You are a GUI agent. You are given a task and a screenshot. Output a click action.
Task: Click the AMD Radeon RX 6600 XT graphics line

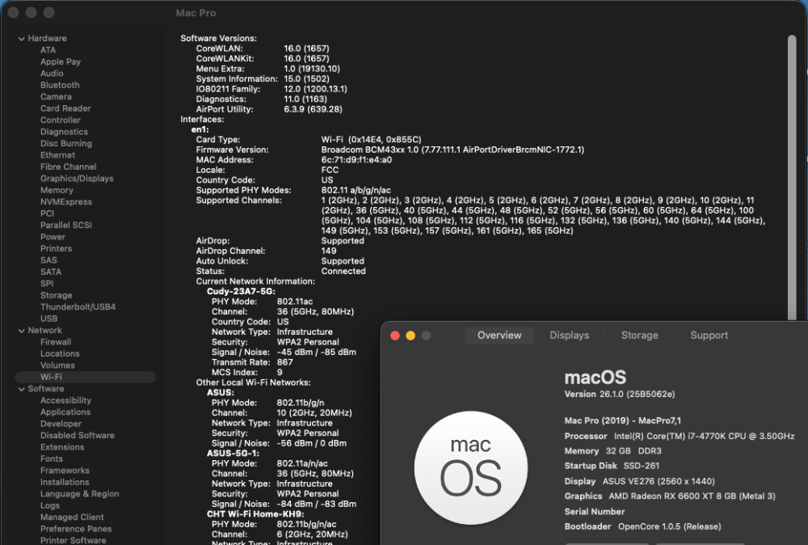click(670, 496)
